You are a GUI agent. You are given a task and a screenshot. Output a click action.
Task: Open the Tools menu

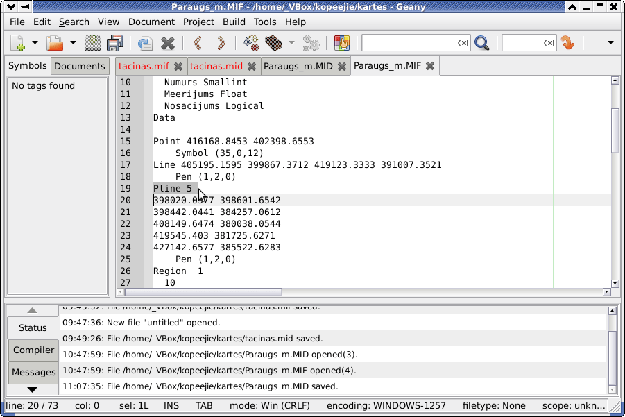coord(265,22)
